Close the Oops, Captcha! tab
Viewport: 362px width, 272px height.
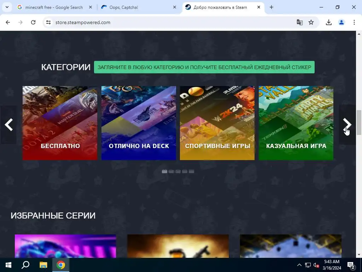click(175, 7)
